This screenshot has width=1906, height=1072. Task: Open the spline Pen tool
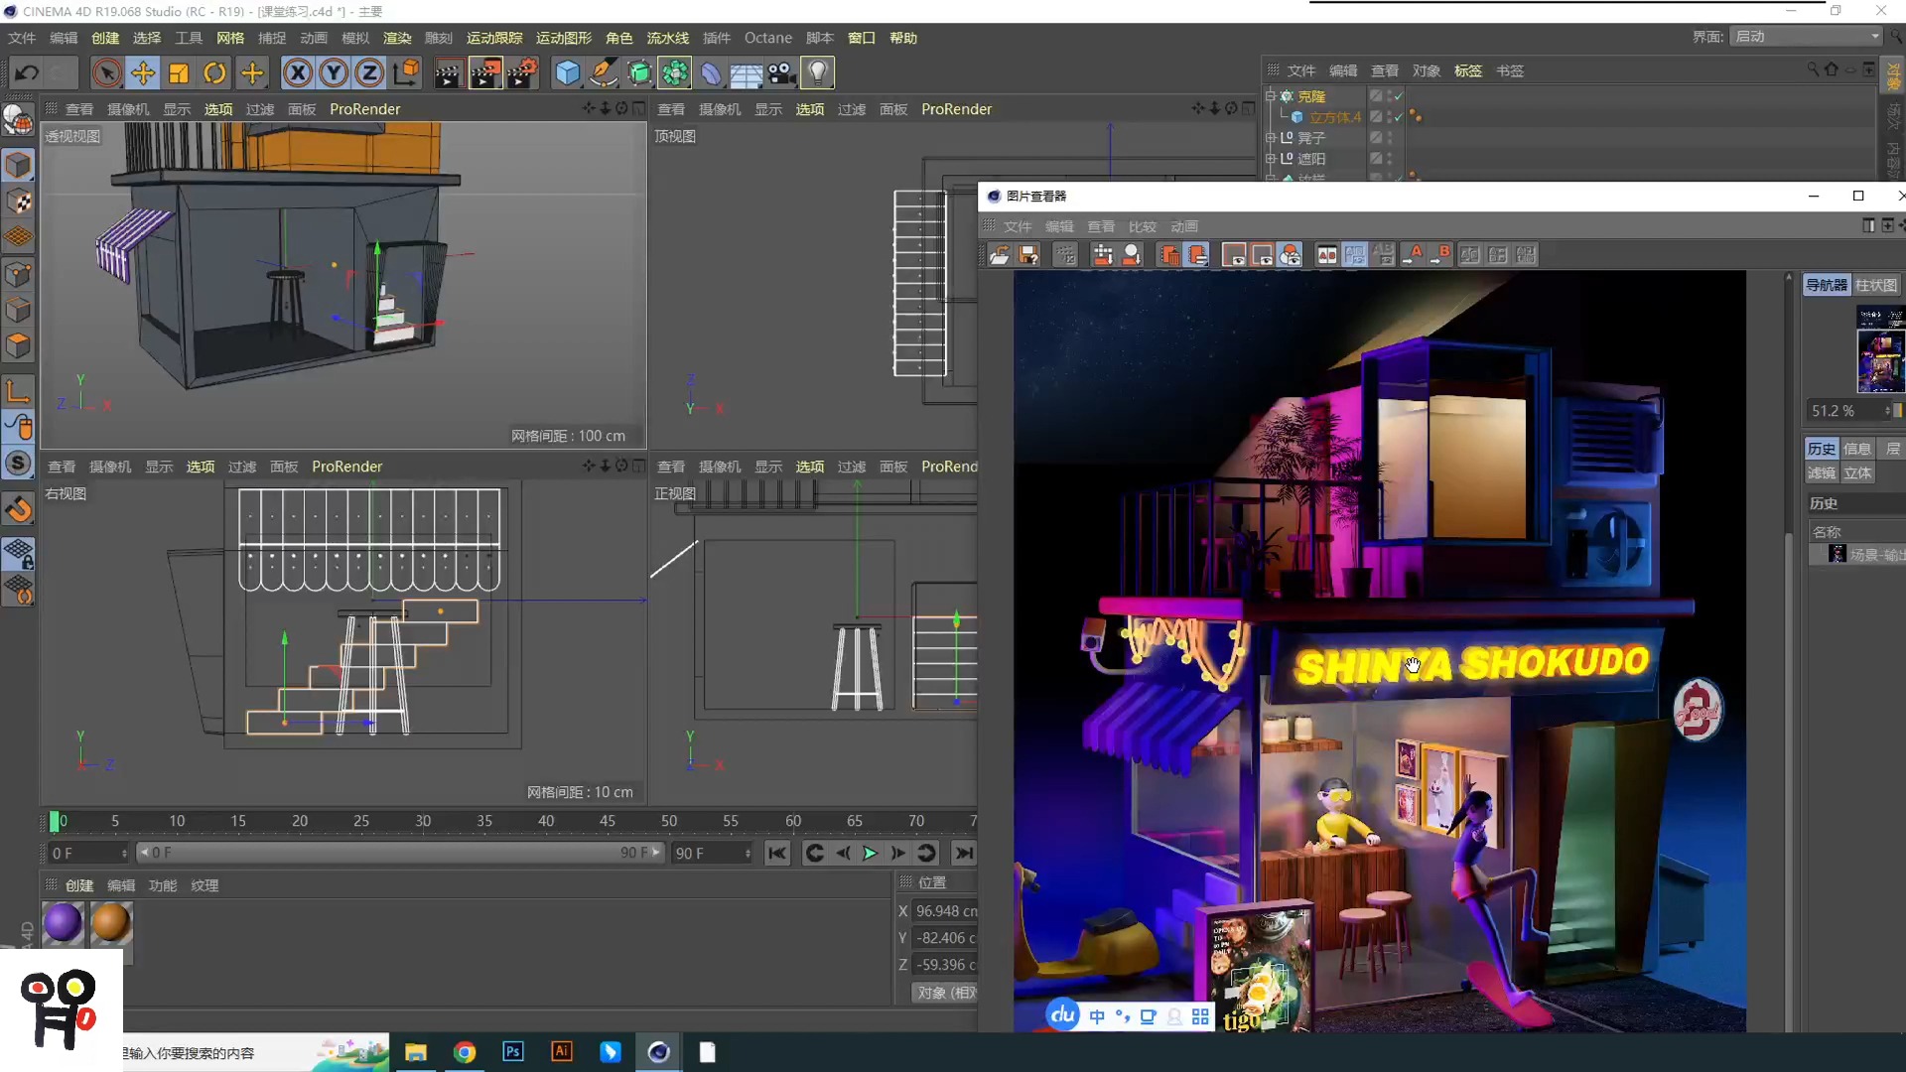pos(603,72)
